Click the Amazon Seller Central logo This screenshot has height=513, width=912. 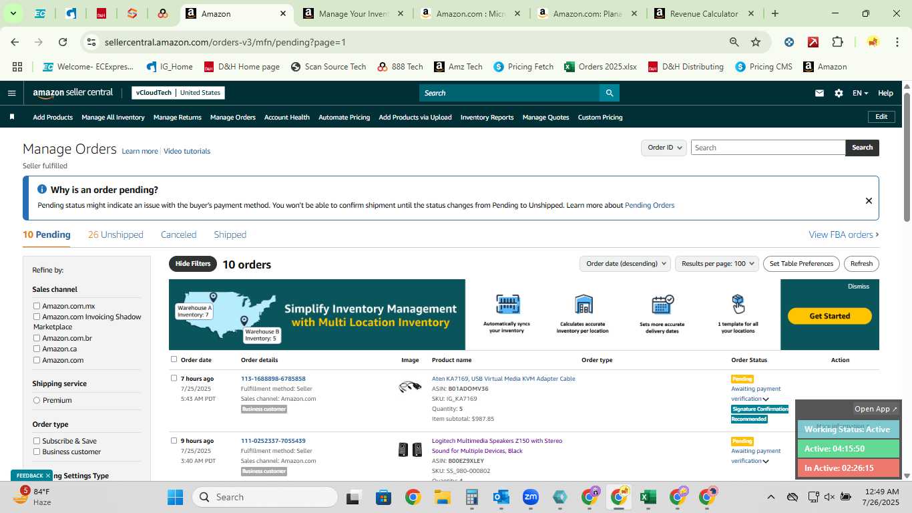(x=73, y=93)
